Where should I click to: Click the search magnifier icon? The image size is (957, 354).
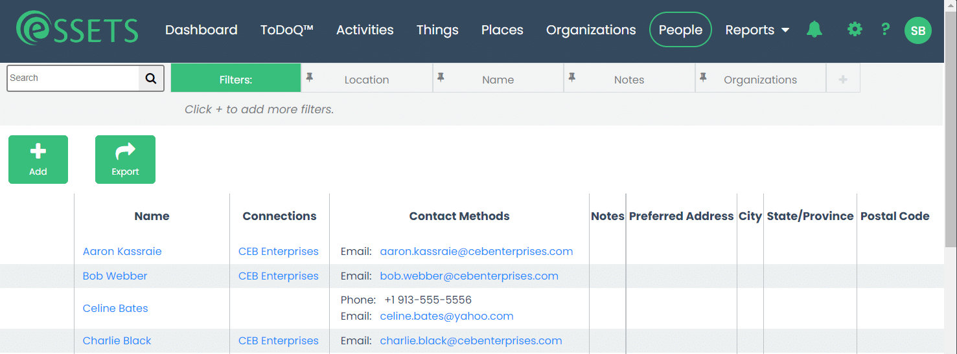point(151,78)
